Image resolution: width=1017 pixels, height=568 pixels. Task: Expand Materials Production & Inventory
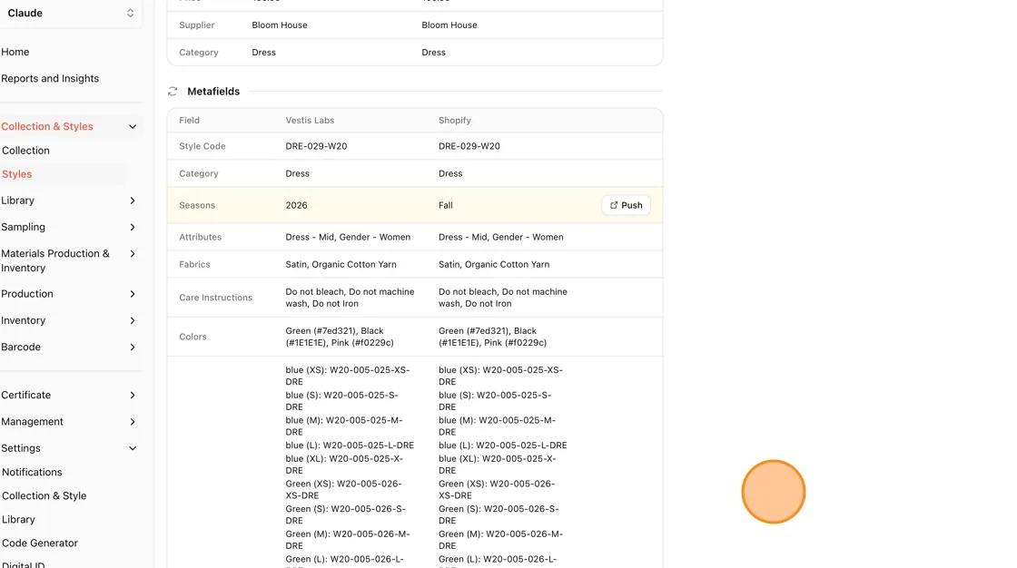coord(133,253)
